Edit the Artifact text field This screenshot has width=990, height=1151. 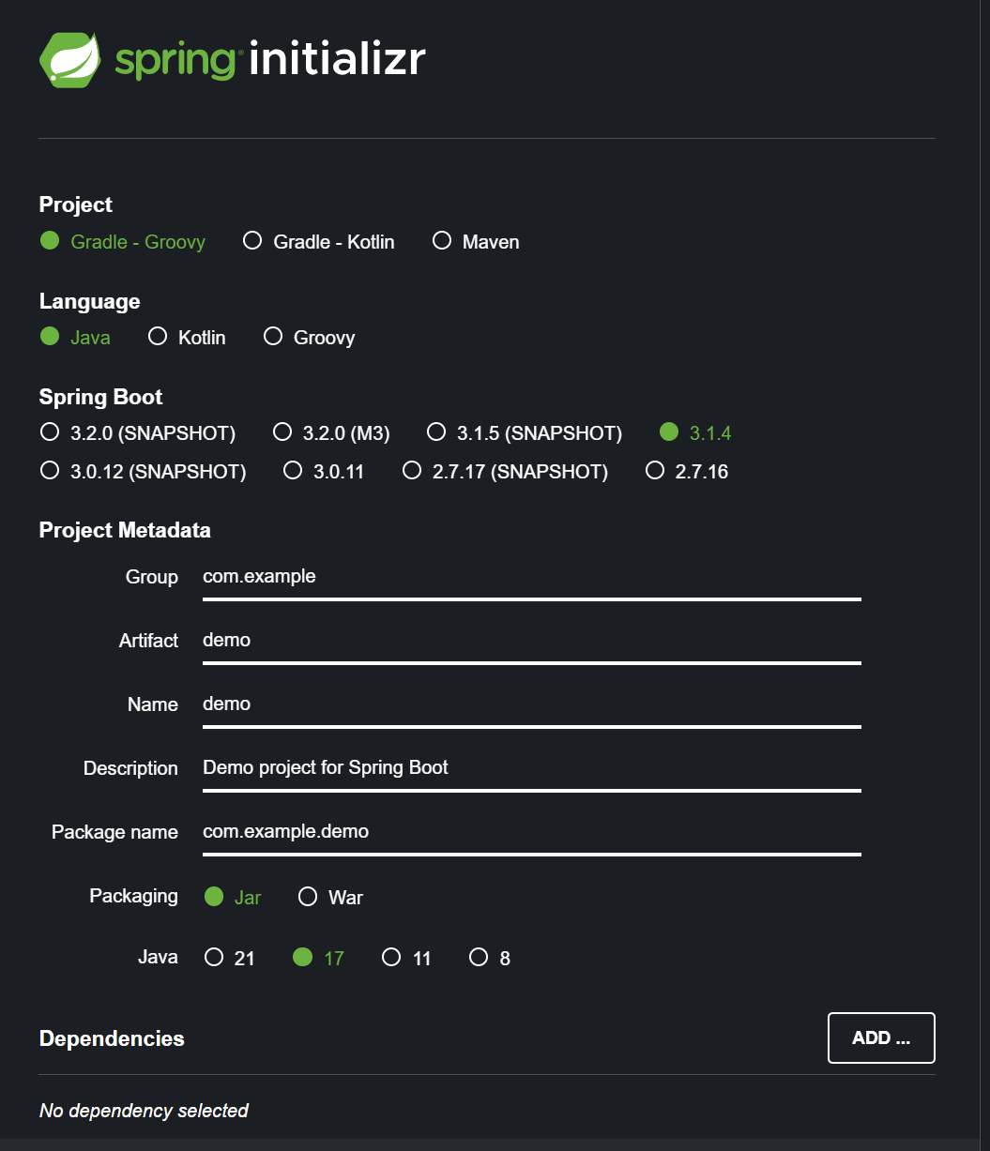click(531, 641)
